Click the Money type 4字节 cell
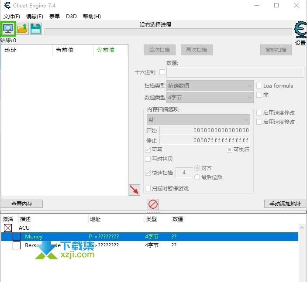Image resolution: width=307 pixels, height=282 pixels. pyautogui.click(x=152, y=237)
